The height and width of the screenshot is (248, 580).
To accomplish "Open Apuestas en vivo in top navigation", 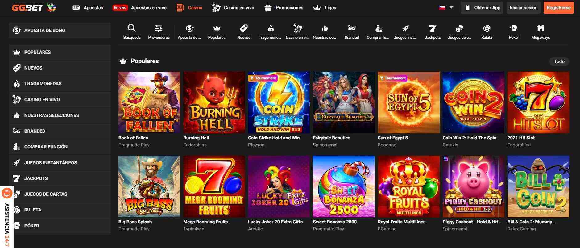I will tap(139, 8).
